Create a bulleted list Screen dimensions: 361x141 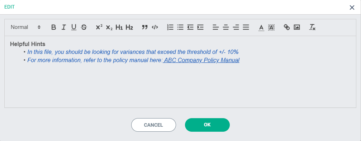coord(180,27)
